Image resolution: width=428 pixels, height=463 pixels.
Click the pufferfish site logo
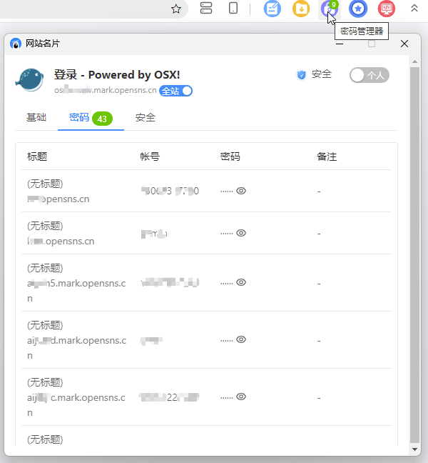[x=29, y=80]
